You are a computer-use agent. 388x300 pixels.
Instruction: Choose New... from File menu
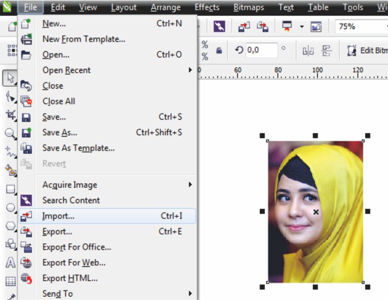pos(107,24)
